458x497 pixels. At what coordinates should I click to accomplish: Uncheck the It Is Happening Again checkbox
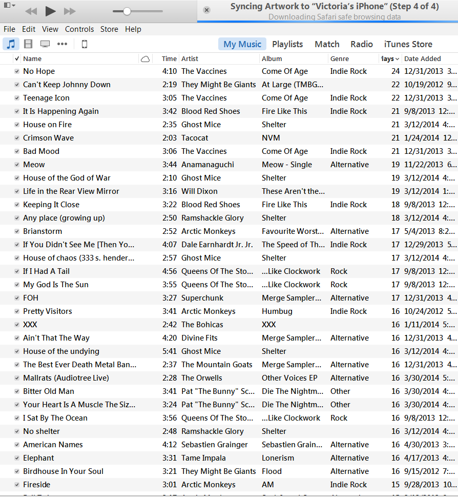click(x=17, y=111)
